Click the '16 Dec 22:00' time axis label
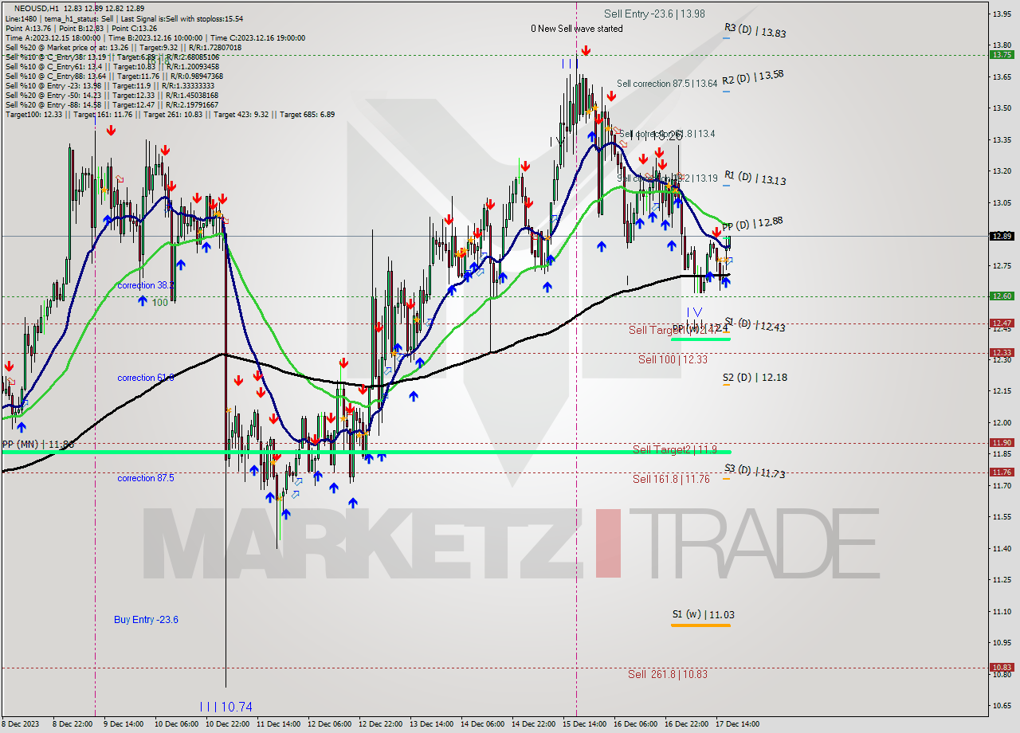Screen dimensions: 1020x733 pos(686,724)
